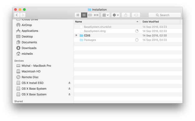Open Desktop in the sidebar

pyautogui.click(x=27, y=36)
